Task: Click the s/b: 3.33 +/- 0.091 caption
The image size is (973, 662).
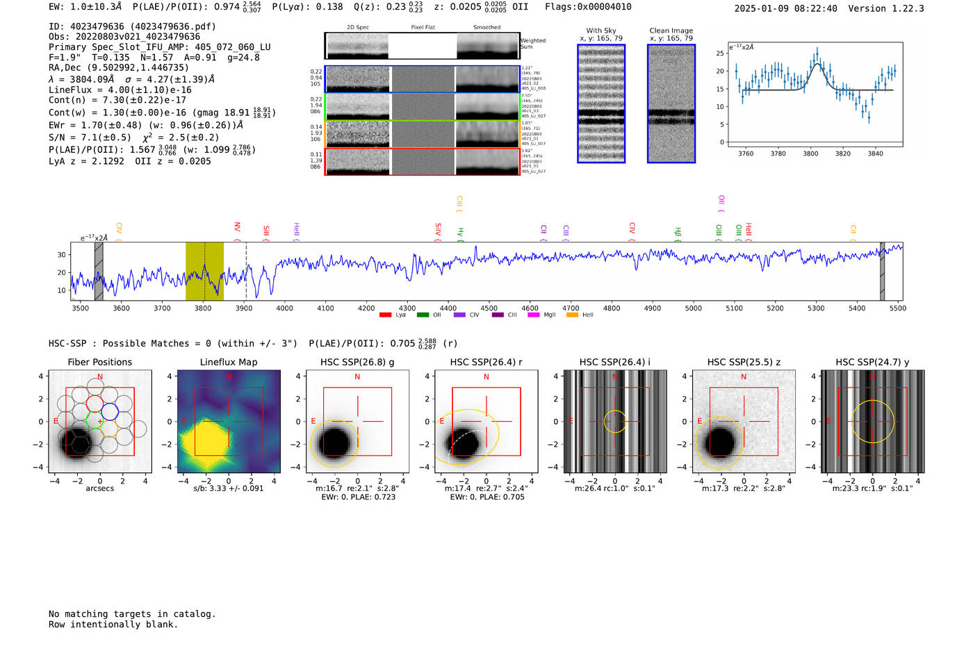Action: coord(229,488)
